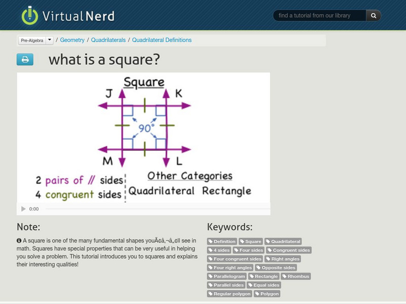The width and height of the screenshot is (406, 304).
Task: Select the Regular polygon keyword tag
Action: (x=229, y=293)
